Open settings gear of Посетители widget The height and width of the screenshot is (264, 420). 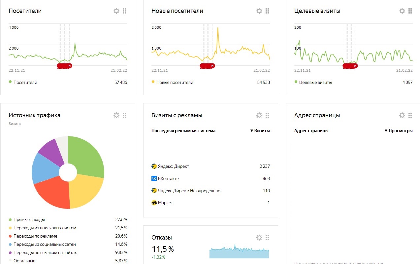(x=116, y=11)
